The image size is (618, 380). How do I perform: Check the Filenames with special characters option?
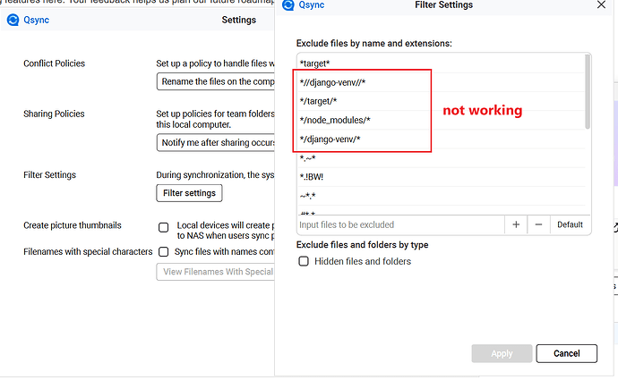pyautogui.click(x=163, y=252)
